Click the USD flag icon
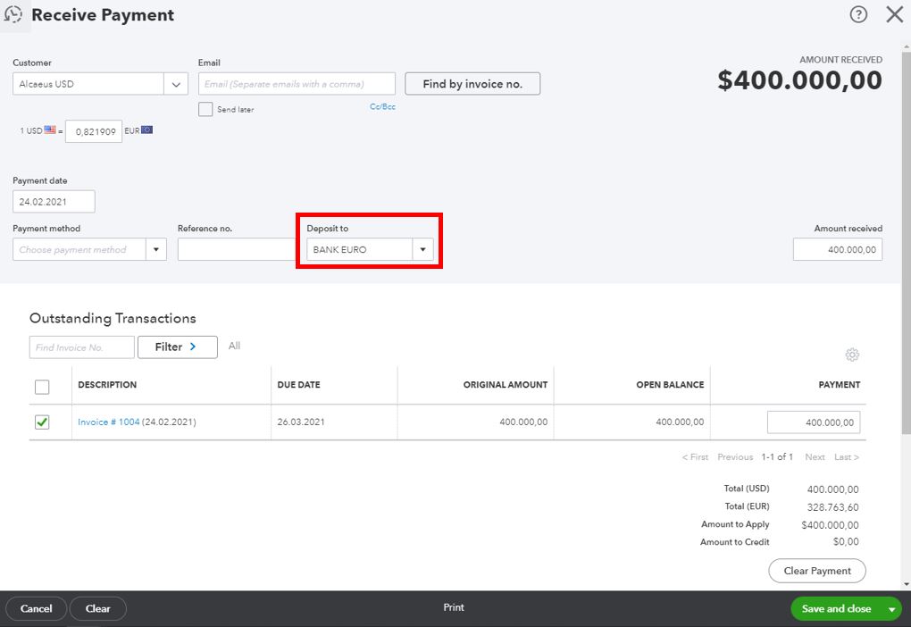911x627 pixels. click(50, 130)
